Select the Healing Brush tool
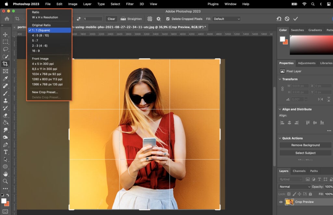Viewport: 333px width, 215px height. coord(5,86)
